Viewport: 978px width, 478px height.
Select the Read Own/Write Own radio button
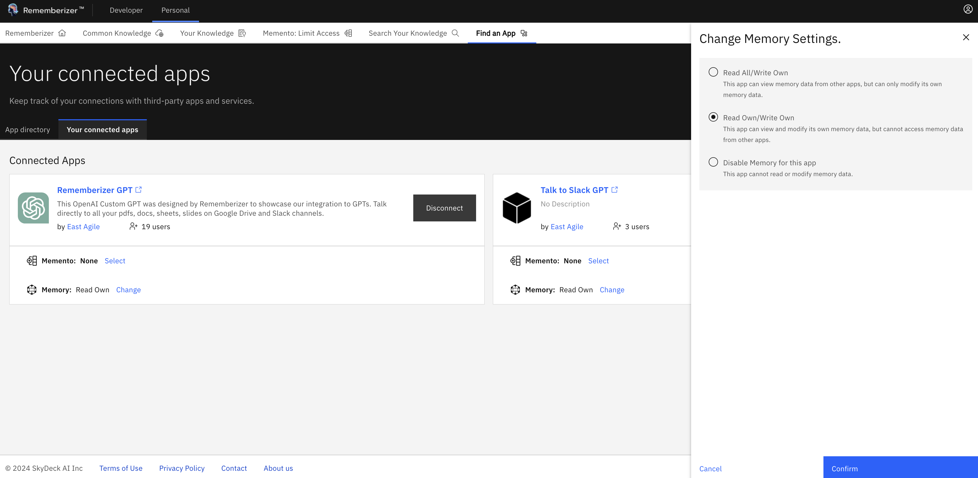[x=714, y=117]
